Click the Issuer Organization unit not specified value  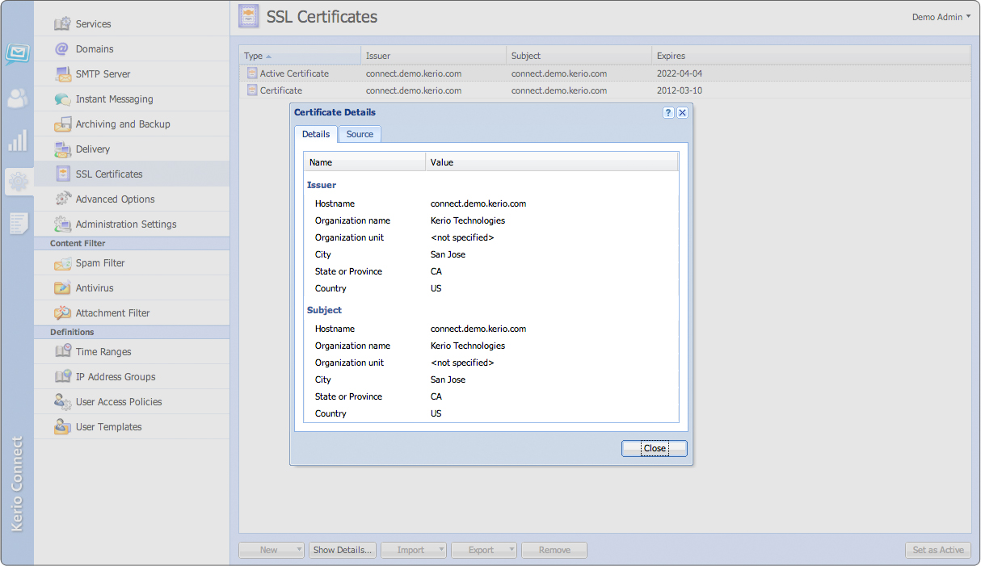pyautogui.click(x=462, y=237)
